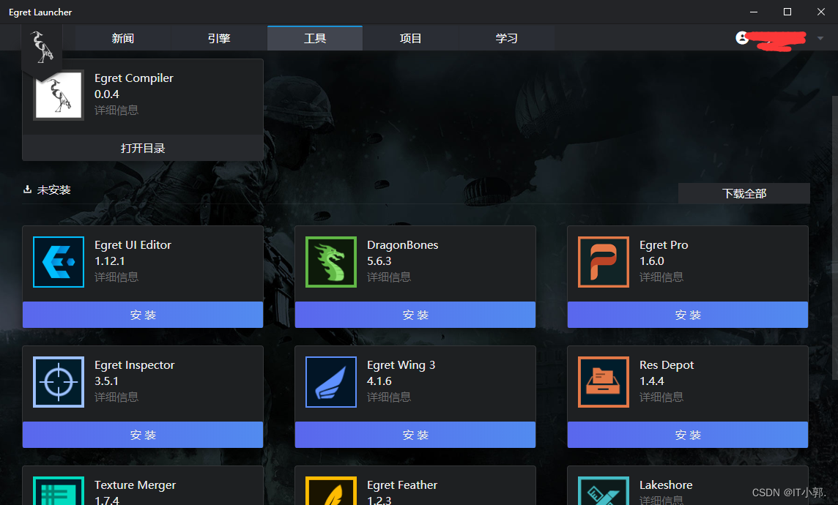The image size is (838, 505).
Task: Open the 项目 tab
Action: click(x=410, y=39)
